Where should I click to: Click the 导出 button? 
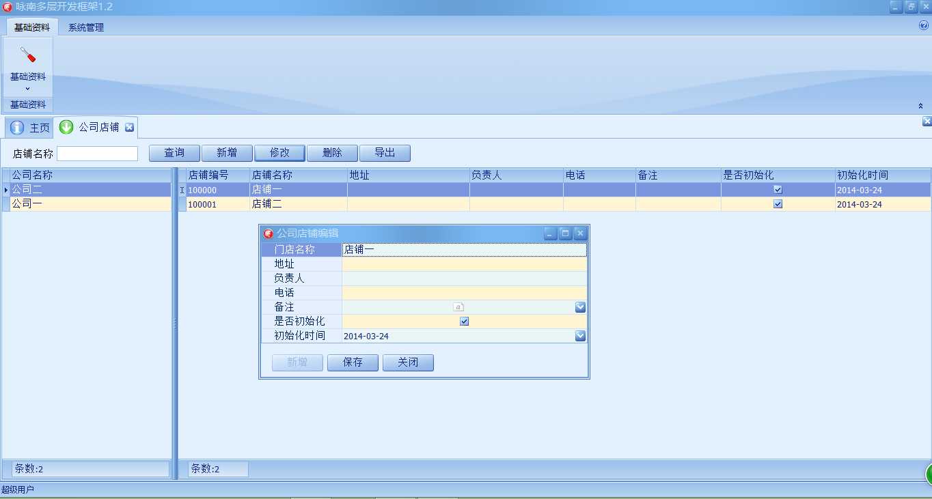tap(385, 153)
